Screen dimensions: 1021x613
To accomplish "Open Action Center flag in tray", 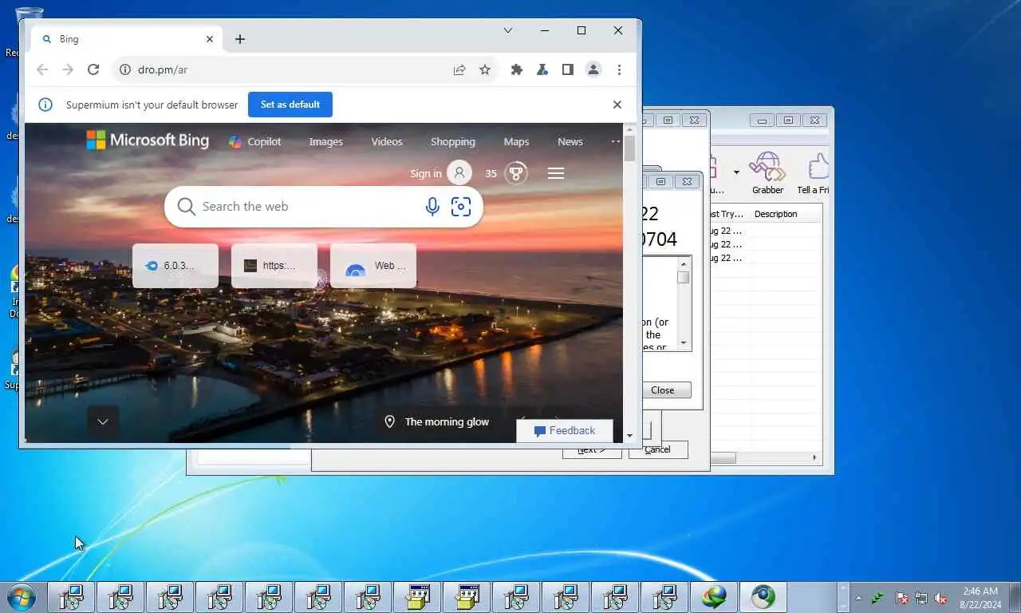I will (x=902, y=598).
